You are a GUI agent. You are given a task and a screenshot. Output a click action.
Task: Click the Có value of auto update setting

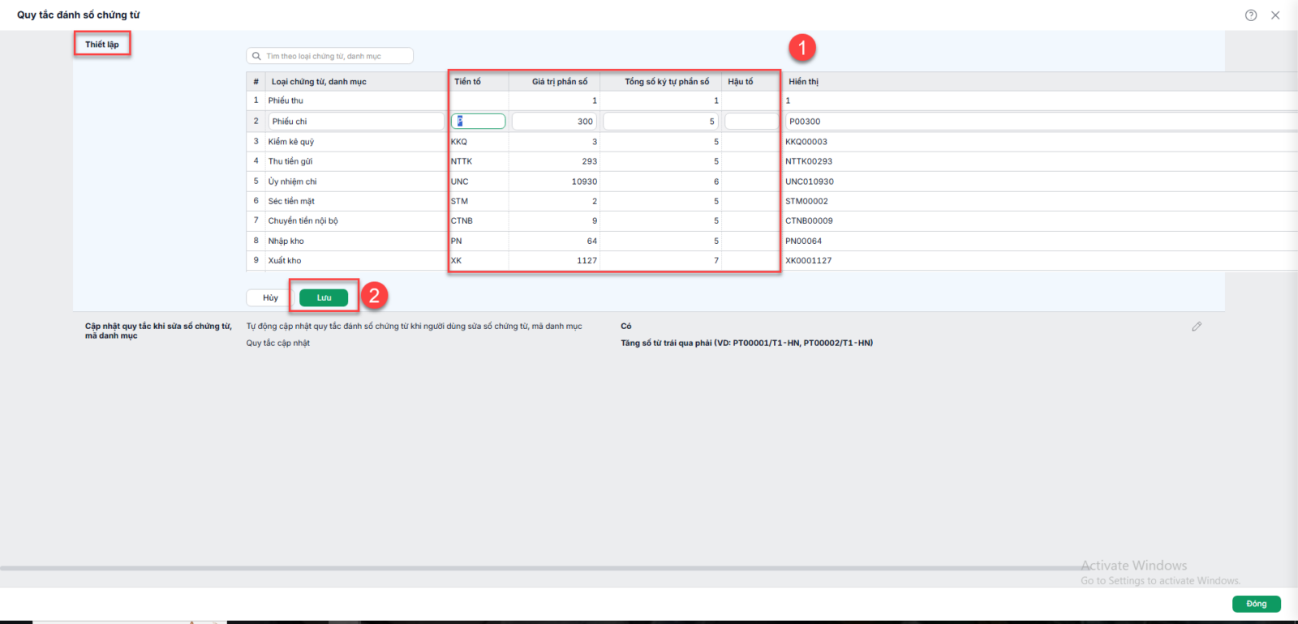626,327
